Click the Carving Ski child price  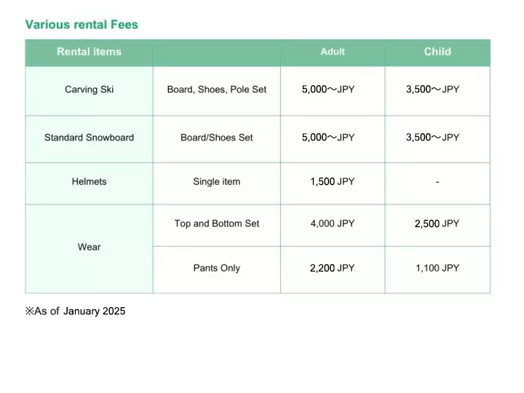pos(432,90)
